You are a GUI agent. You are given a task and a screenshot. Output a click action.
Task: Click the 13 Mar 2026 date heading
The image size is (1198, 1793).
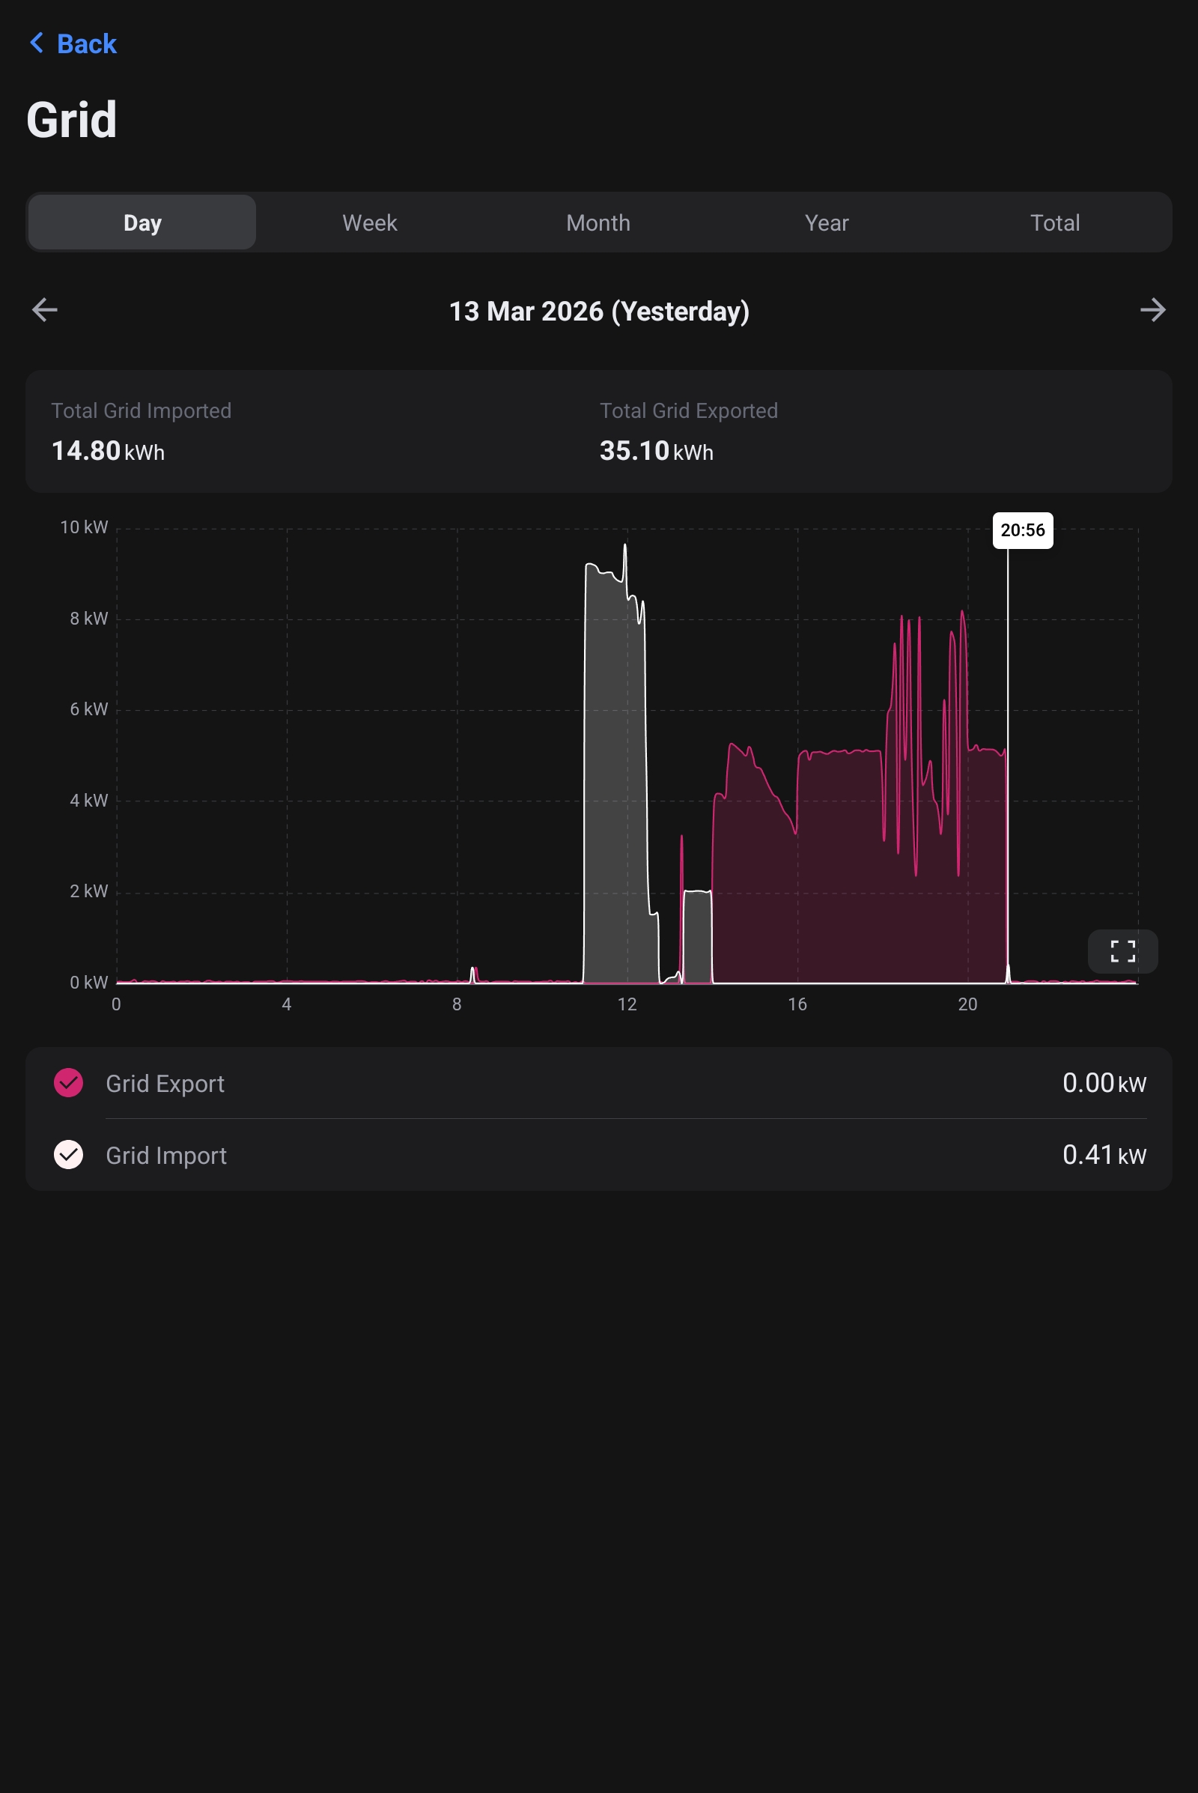pos(598,311)
